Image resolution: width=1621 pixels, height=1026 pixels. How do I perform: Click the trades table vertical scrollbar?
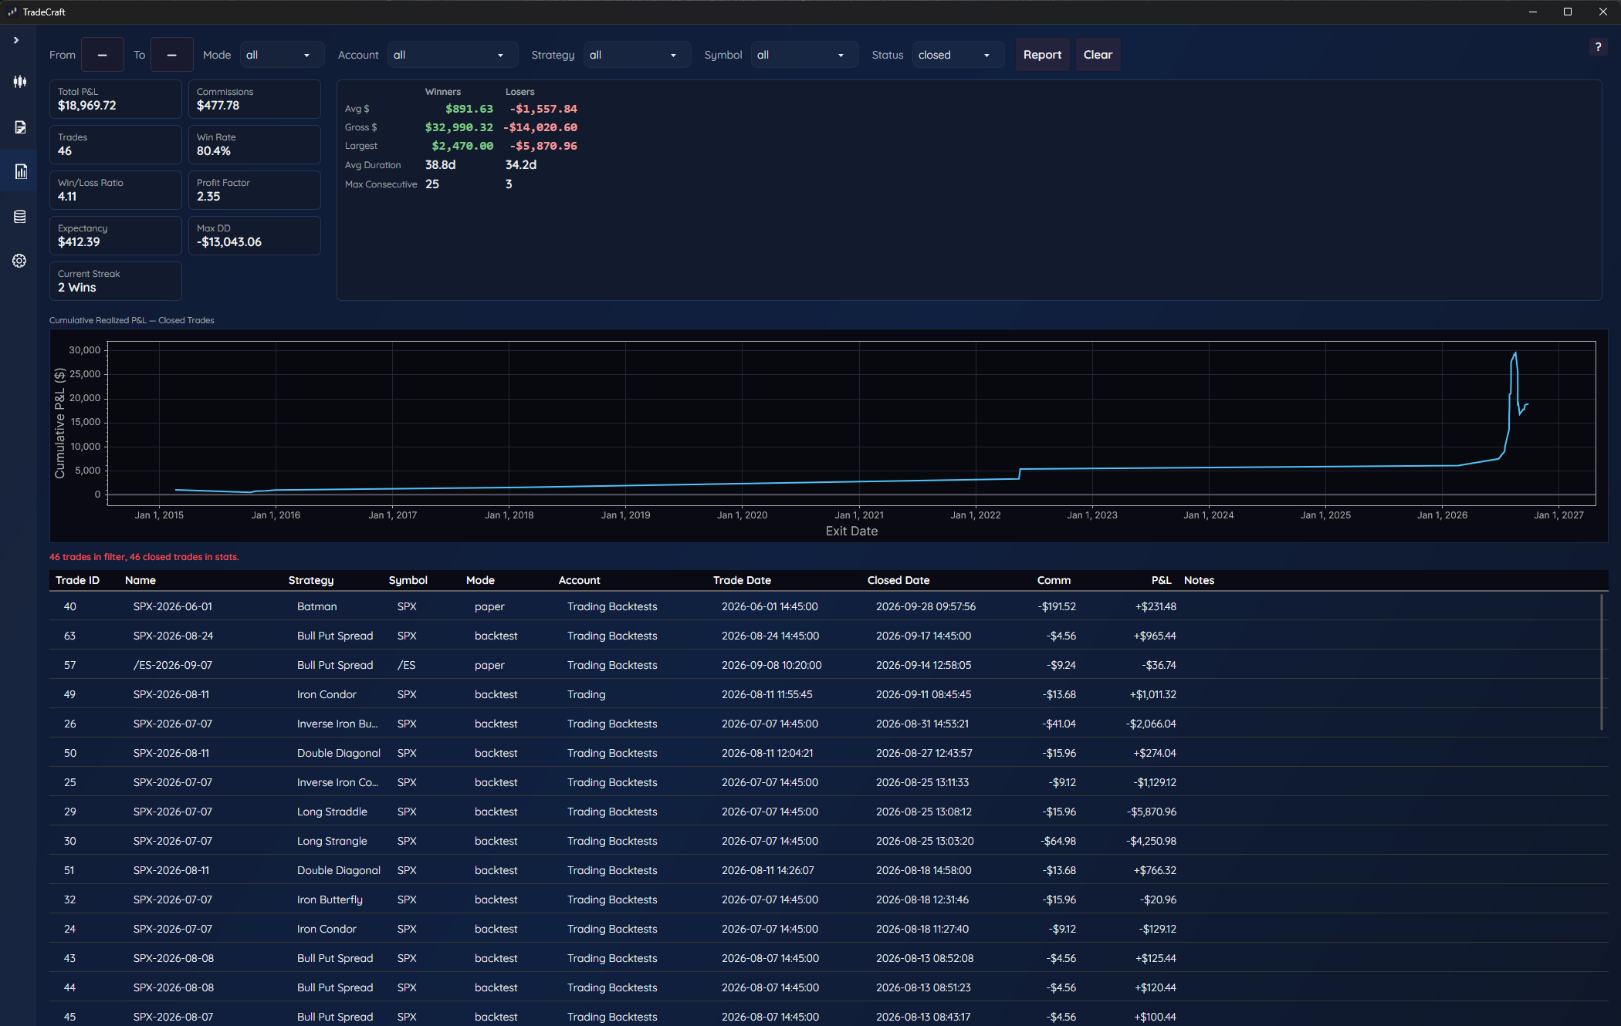[x=1602, y=662]
